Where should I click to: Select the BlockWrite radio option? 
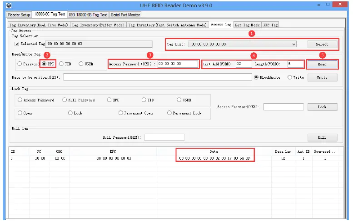click(256, 77)
